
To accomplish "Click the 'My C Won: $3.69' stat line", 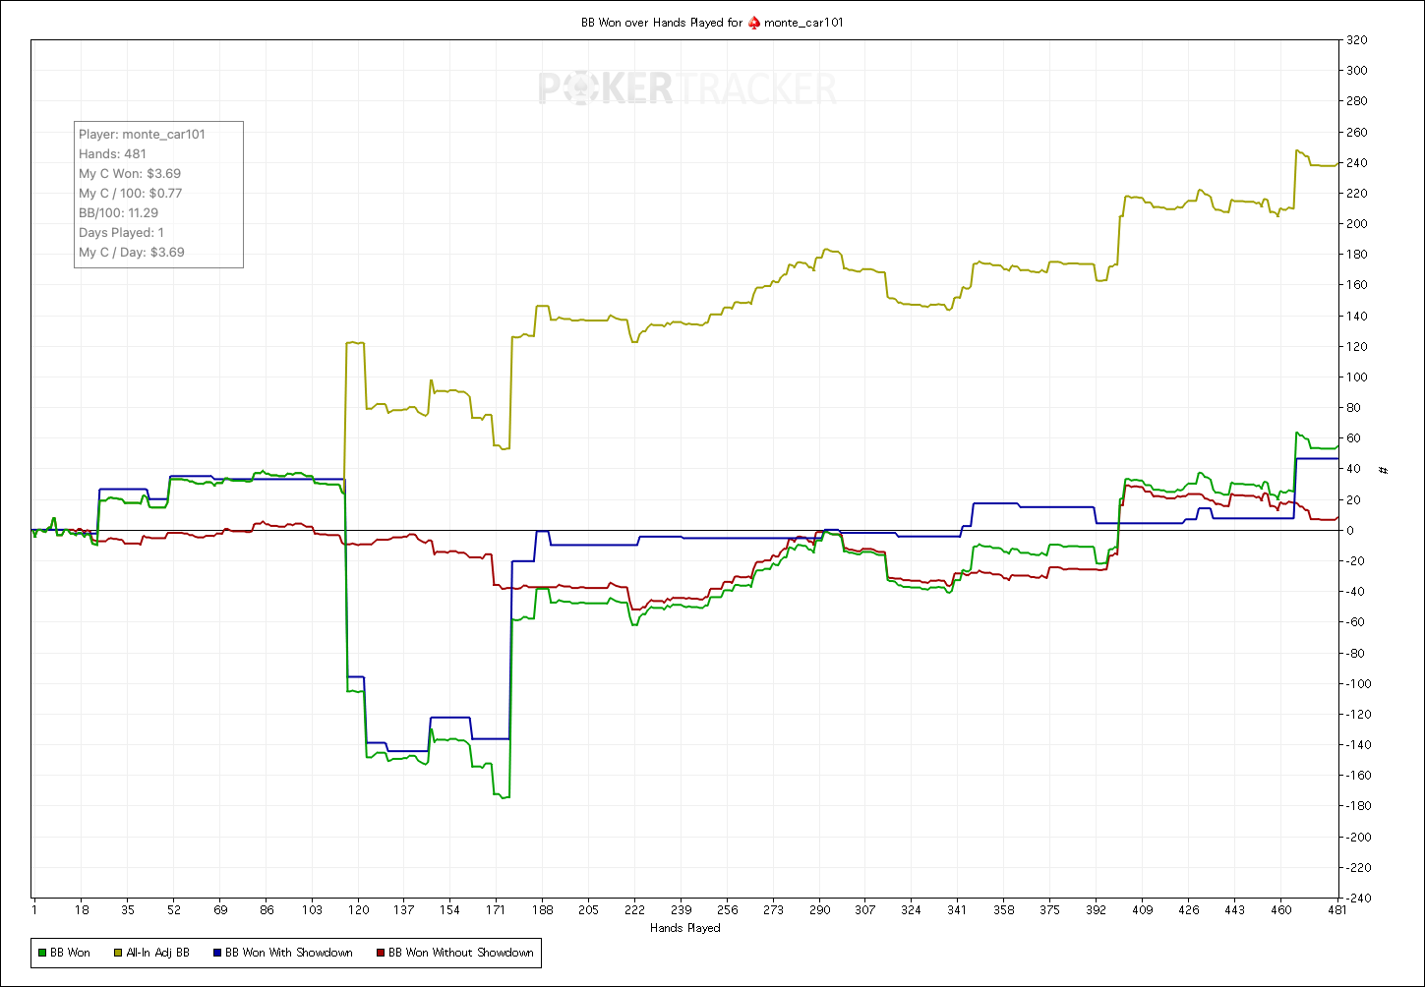I will coord(130,173).
